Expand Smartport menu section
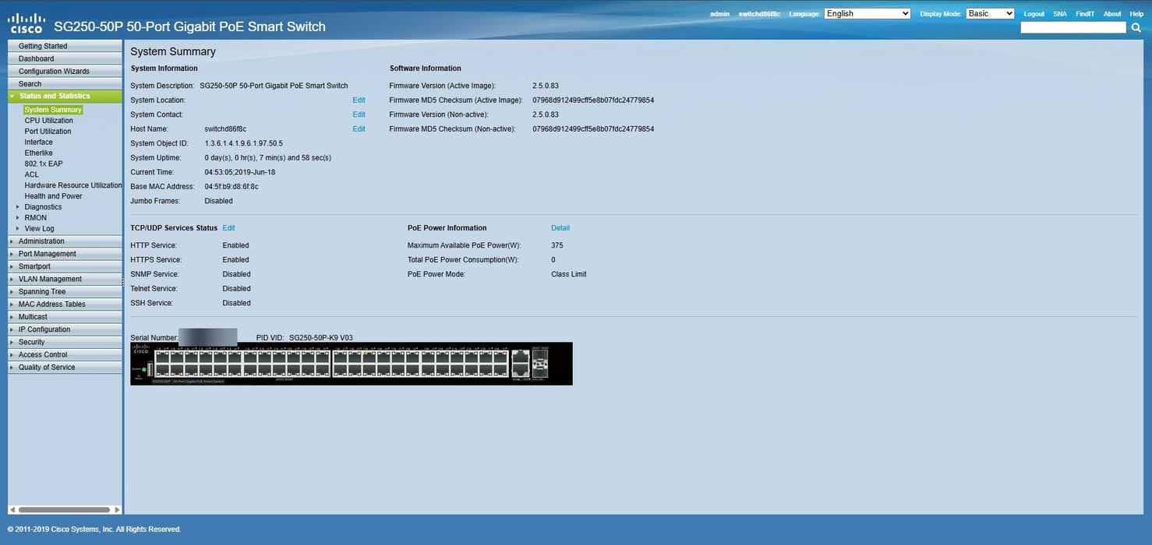Viewport: 1152px width, 545px height. point(65,266)
